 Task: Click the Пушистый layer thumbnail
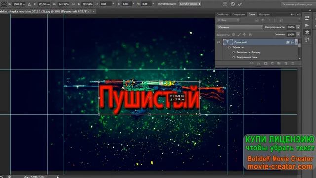(228, 42)
